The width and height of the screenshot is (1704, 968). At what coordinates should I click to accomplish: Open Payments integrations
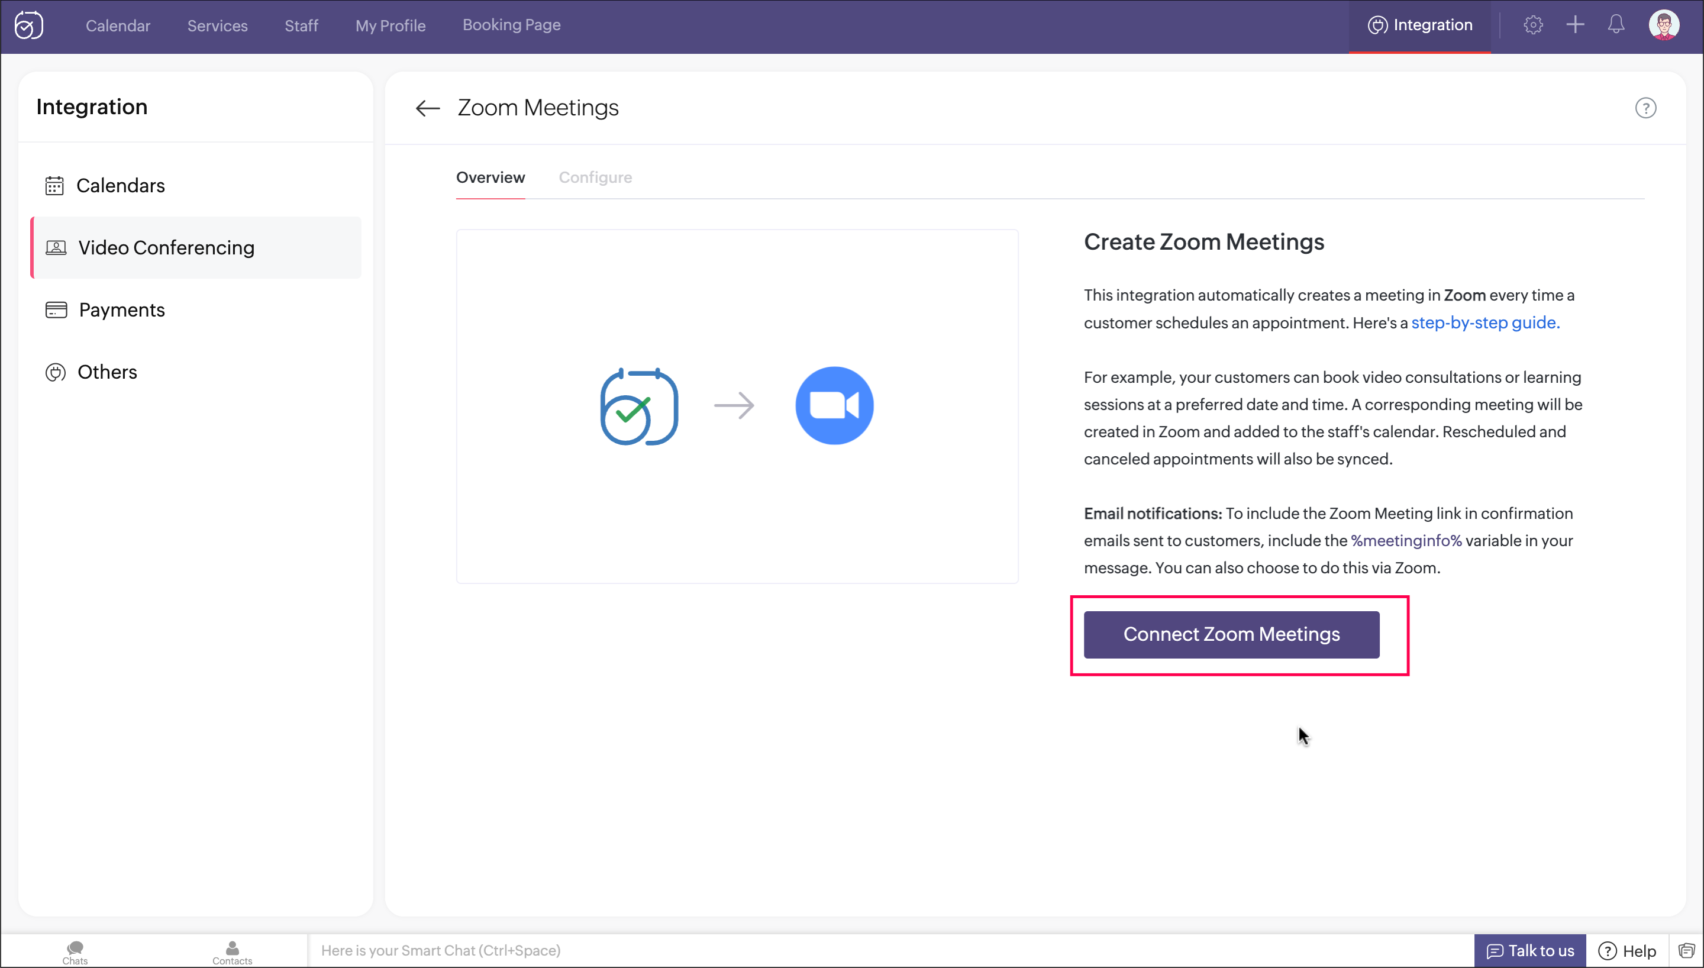point(196,310)
